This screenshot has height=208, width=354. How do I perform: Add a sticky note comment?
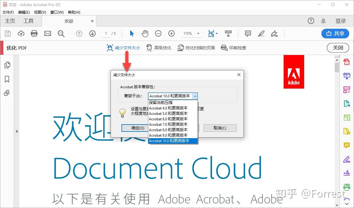tap(248, 34)
